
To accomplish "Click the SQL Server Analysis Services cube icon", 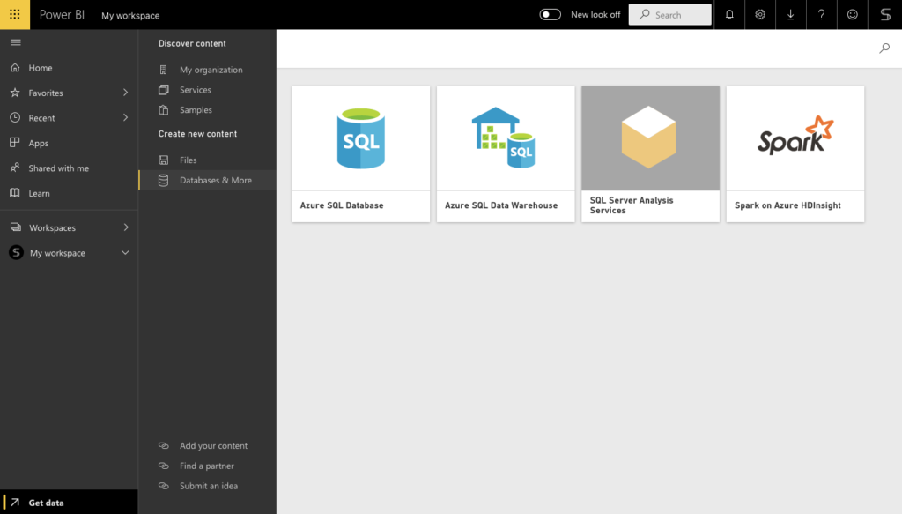I will tap(648, 137).
